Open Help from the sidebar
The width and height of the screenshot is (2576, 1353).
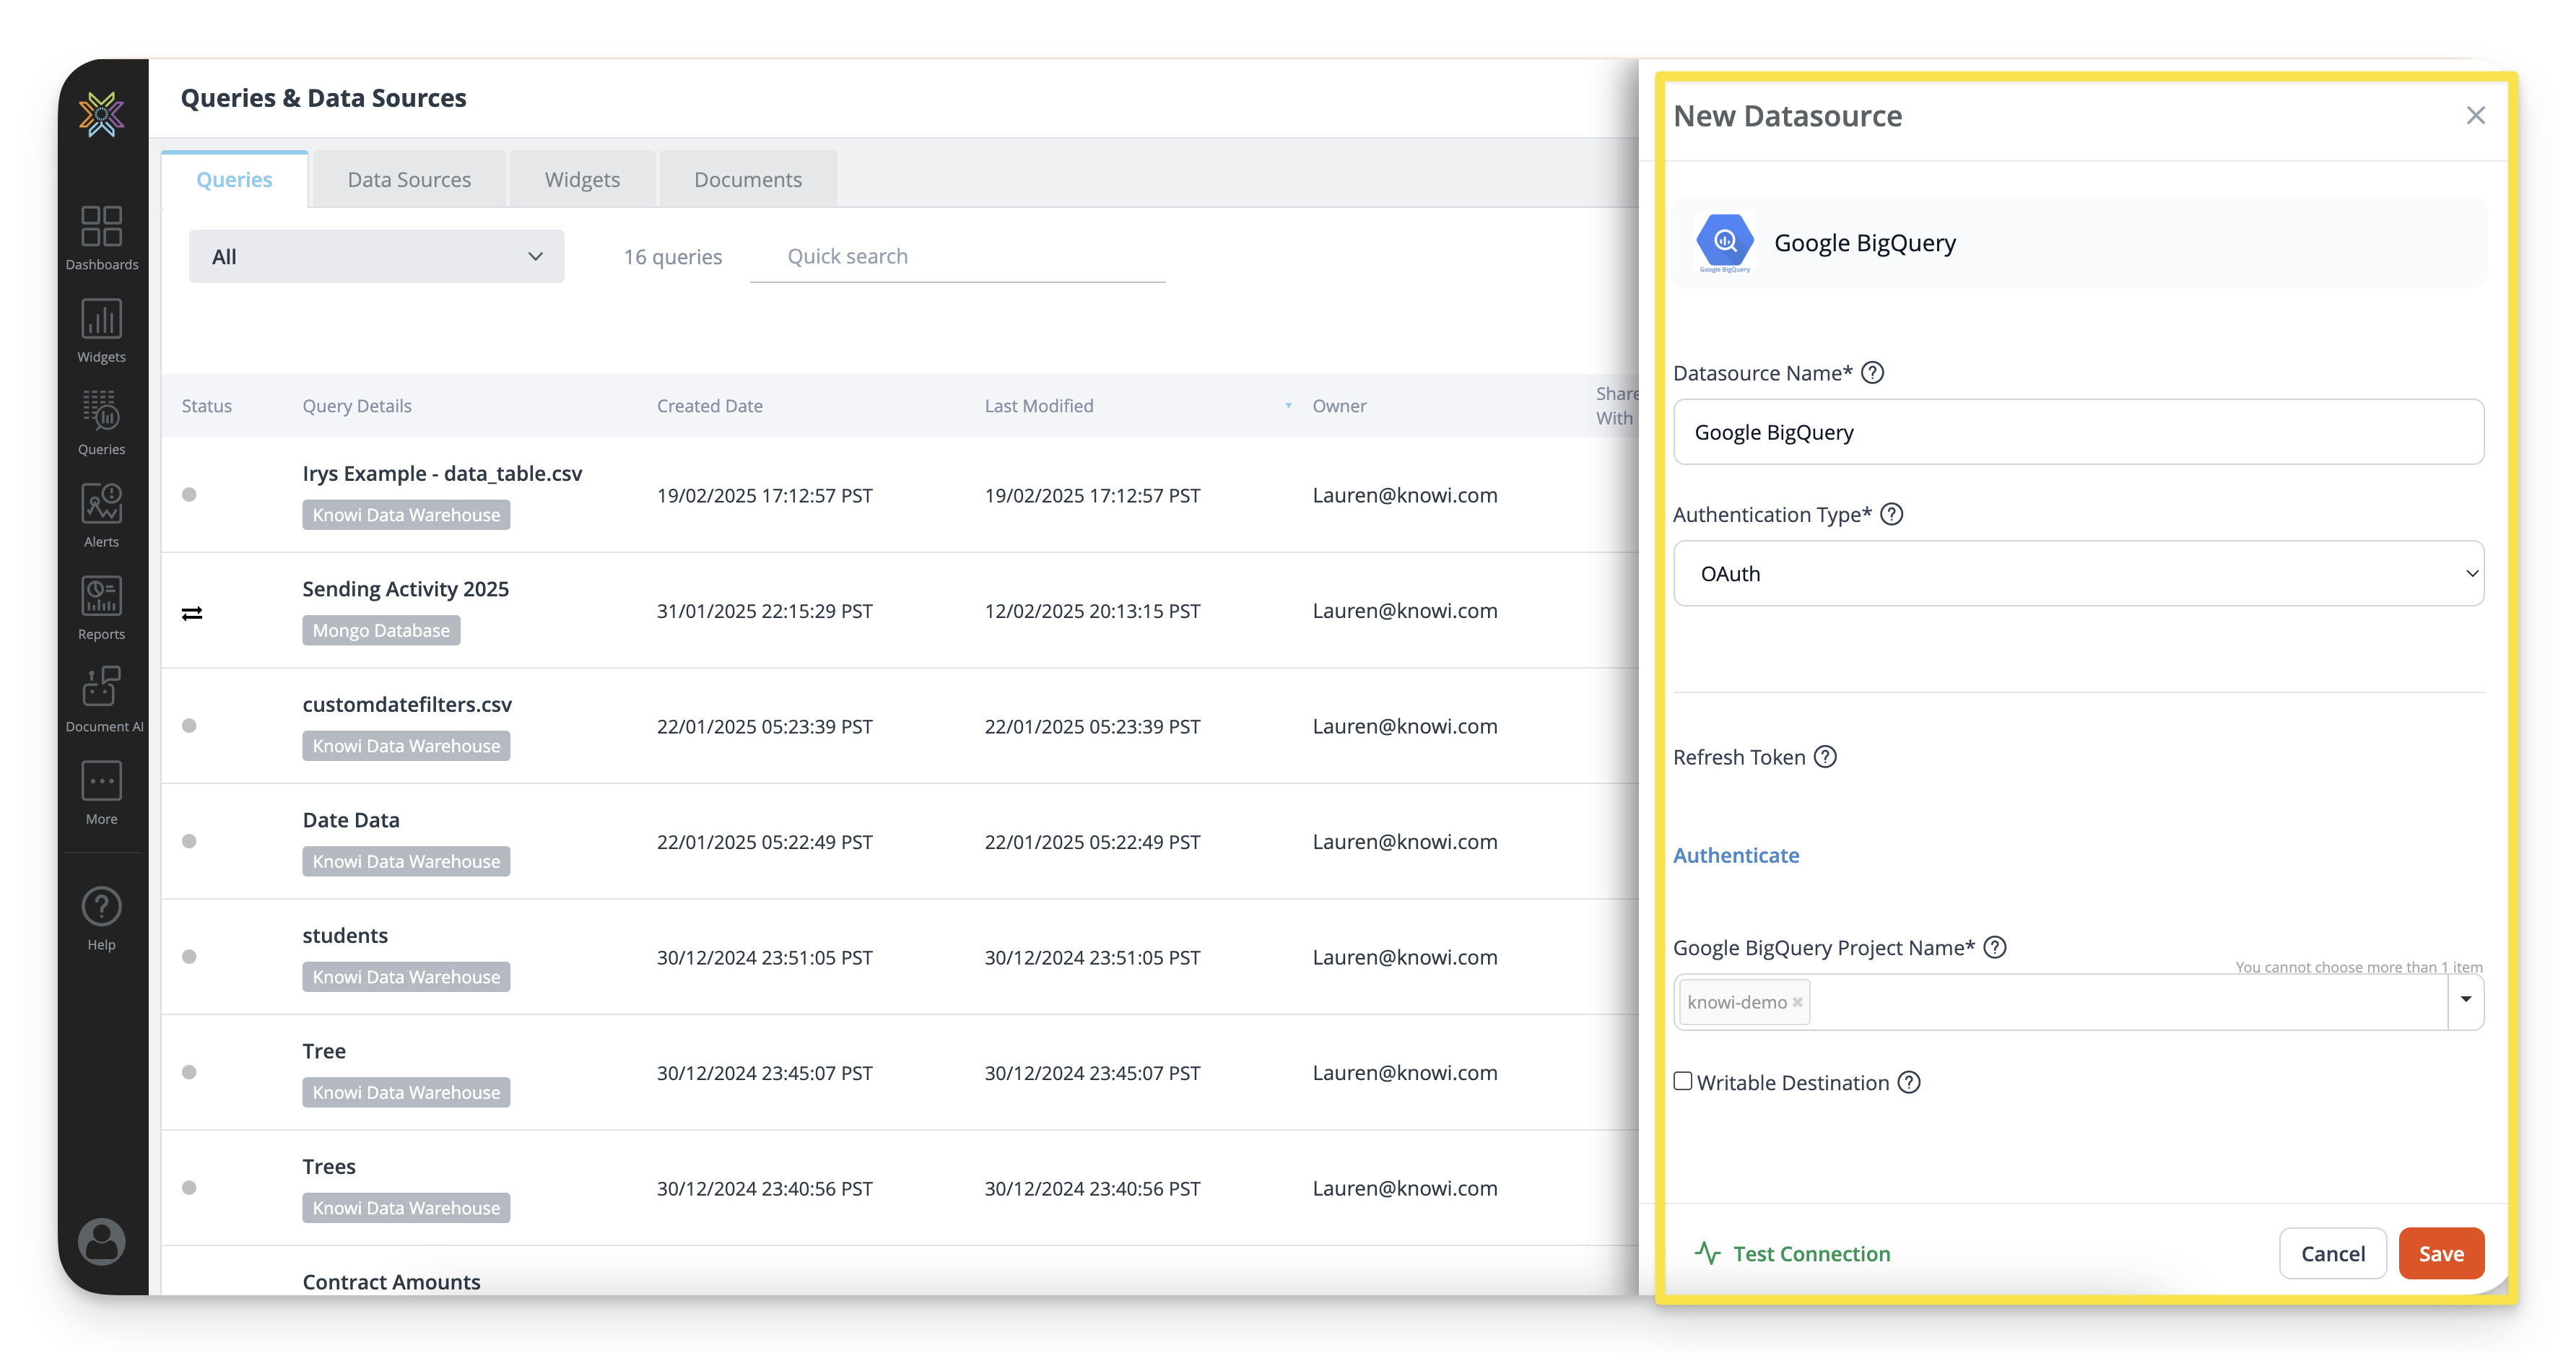click(x=101, y=919)
